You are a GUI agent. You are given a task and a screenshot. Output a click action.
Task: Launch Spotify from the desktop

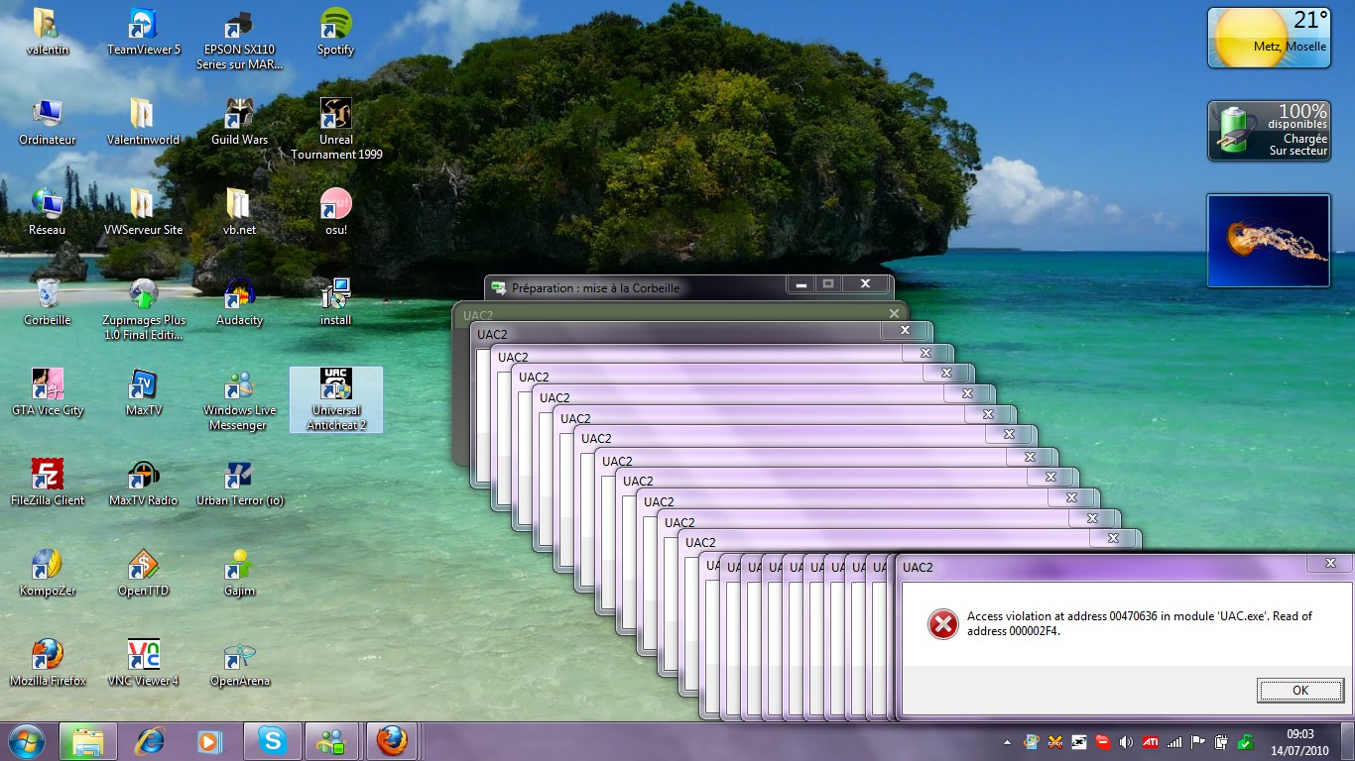[x=336, y=32]
